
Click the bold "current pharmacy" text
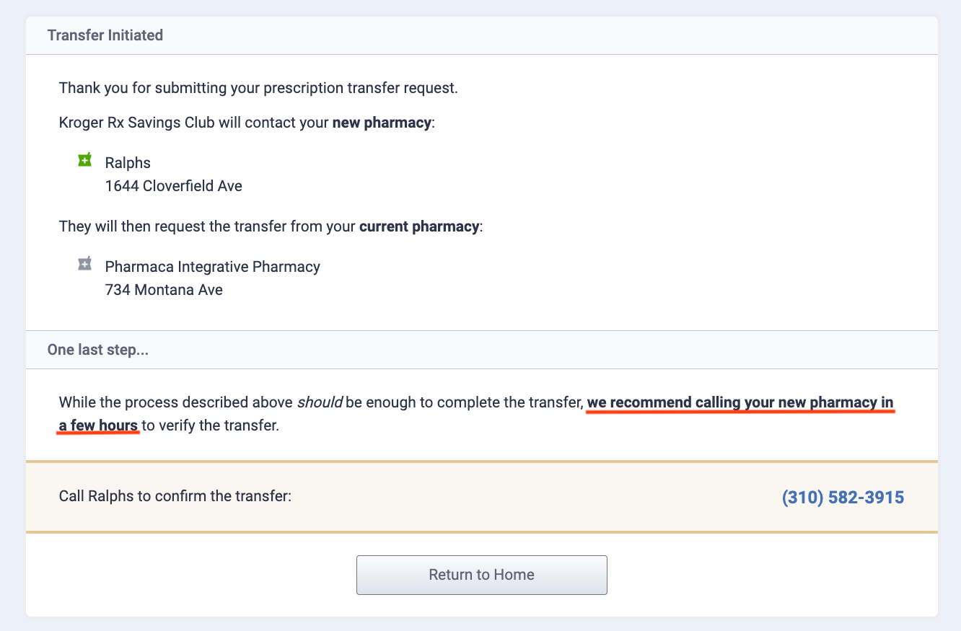click(418, 226)
